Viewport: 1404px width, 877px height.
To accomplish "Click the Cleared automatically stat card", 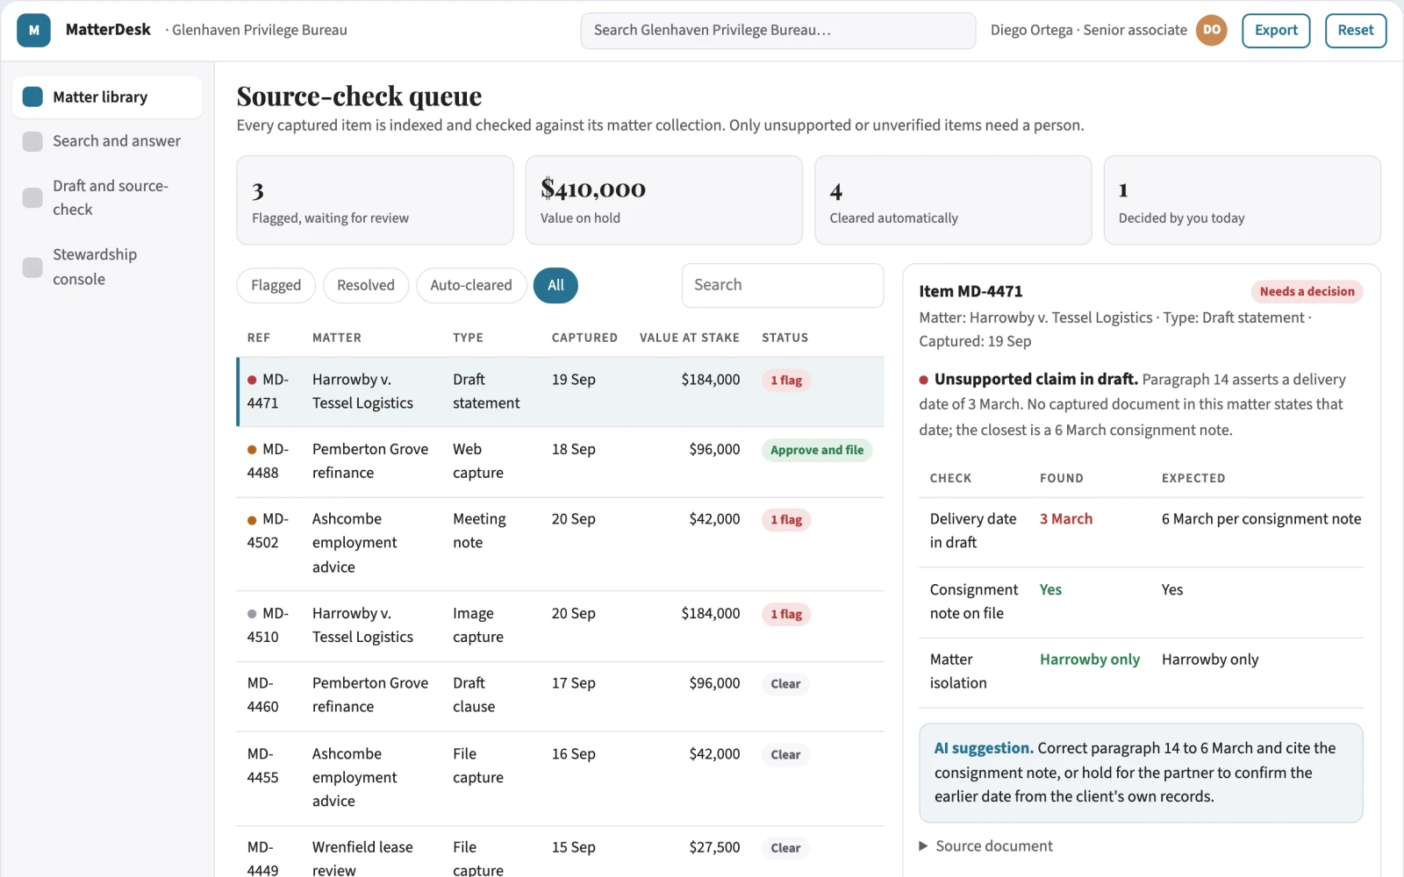I will (x=953, y=200).
